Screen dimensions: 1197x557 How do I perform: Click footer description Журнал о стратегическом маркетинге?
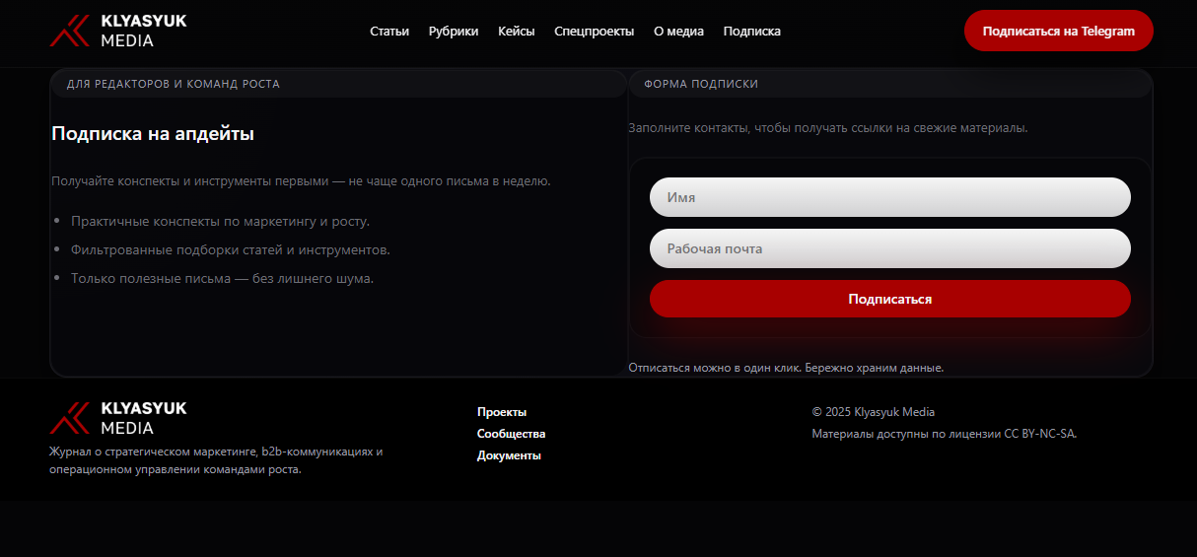(x=216, y=460)
